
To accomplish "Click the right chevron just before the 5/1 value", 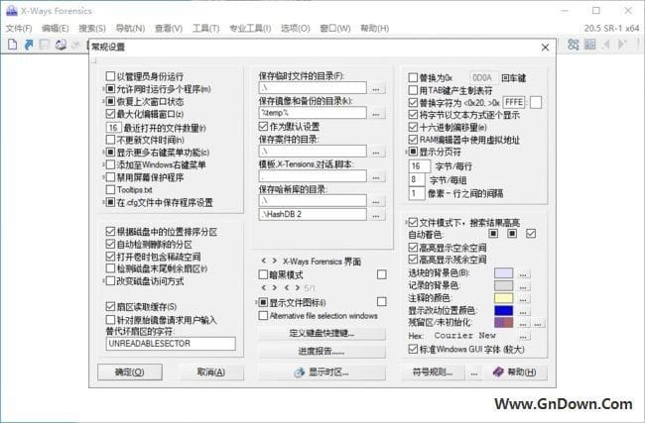I will (297, 288).
